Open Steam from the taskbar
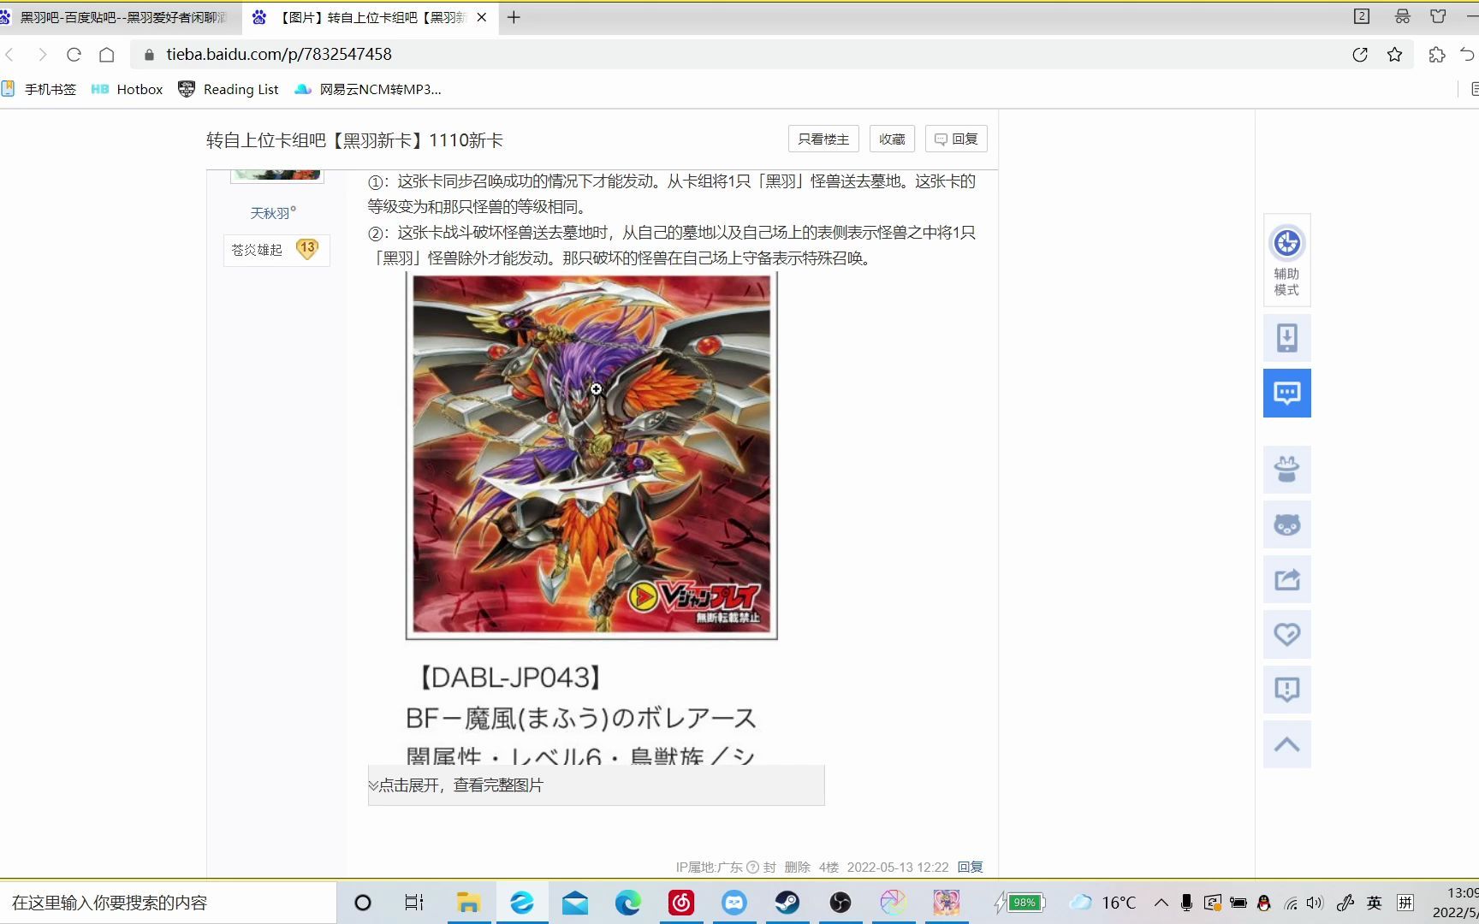The image size is (1479, 924). point(787,903)
